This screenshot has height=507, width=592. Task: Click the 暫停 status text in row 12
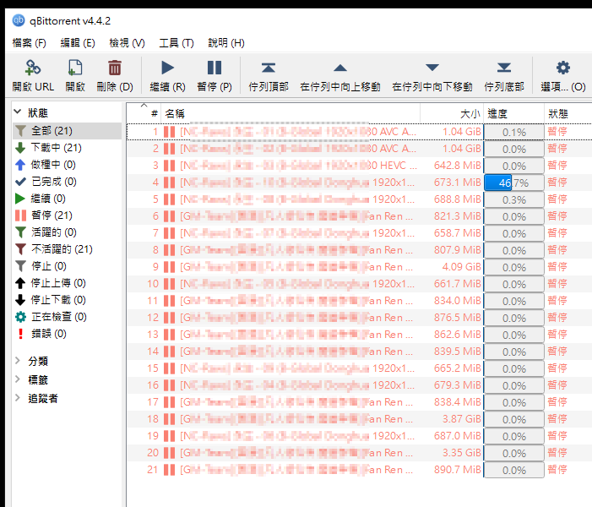pos(557,318)
